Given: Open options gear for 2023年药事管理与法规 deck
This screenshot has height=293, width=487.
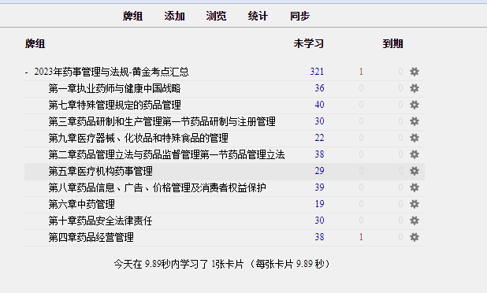Looking at the screenshot, I should point(415,72).
